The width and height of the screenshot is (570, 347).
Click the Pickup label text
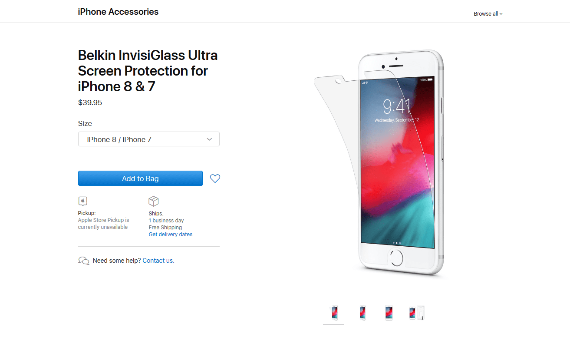(86, 213)
